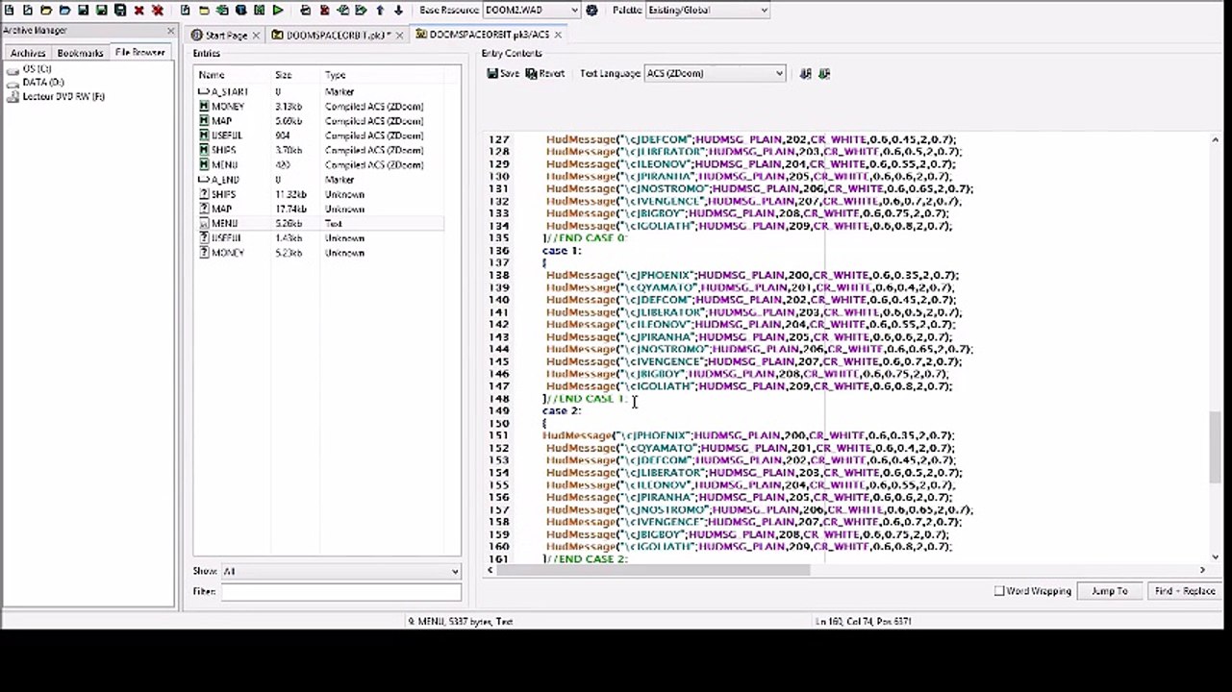Open the Text Language ACS (ZDoom) dropdown
Screen dimensions: 1232x692
click(715, 73)
